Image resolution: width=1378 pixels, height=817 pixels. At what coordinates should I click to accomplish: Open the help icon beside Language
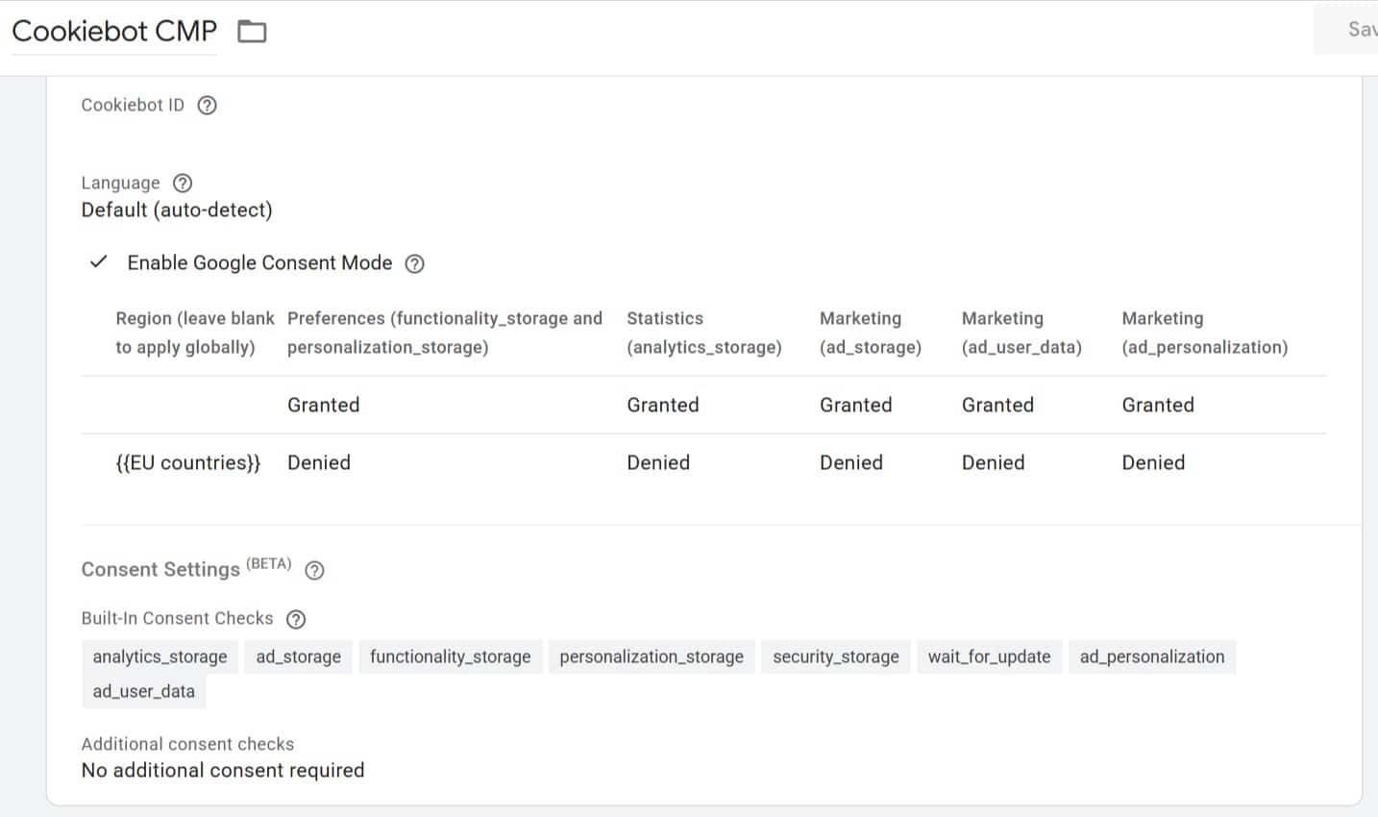pos(183,183)
